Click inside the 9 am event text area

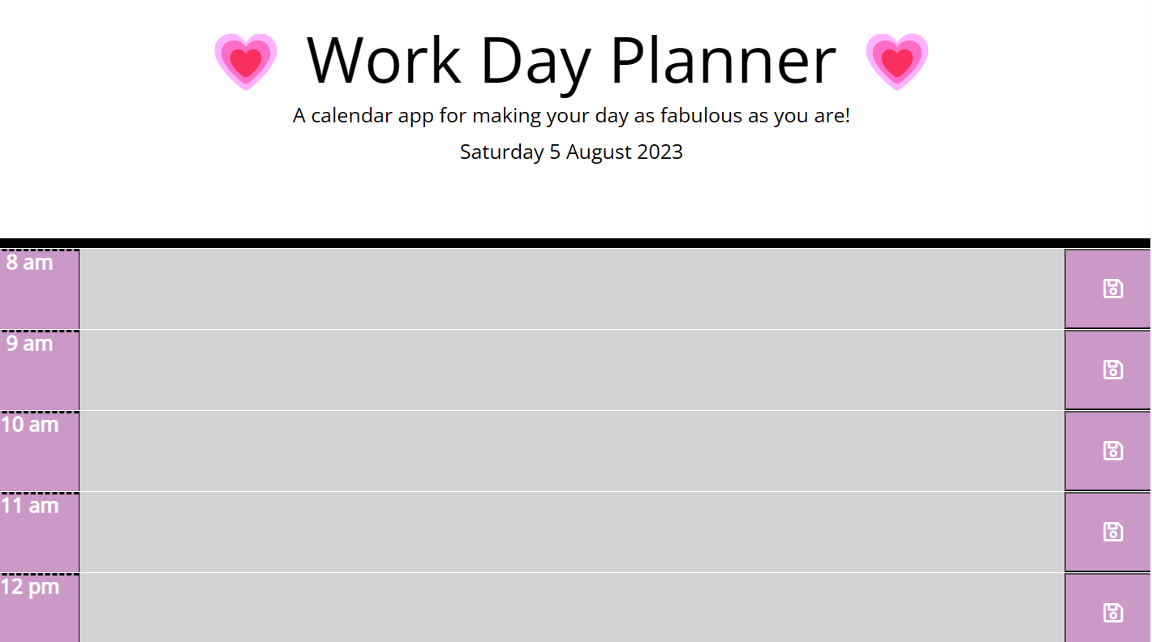point(568,370)
